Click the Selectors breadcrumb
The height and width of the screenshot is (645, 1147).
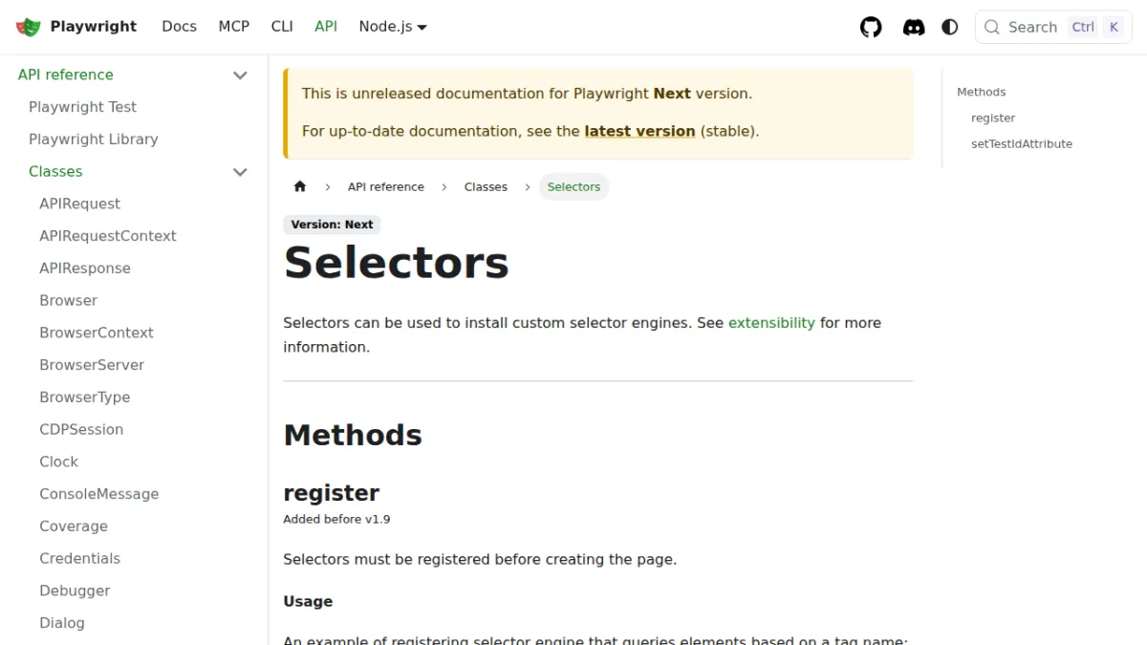click(x=573, y=186)
